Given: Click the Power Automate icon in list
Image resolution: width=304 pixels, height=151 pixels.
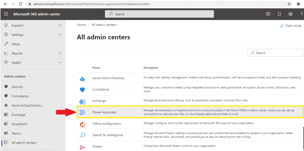Looking at the screenshot, I should coord(83,112).
